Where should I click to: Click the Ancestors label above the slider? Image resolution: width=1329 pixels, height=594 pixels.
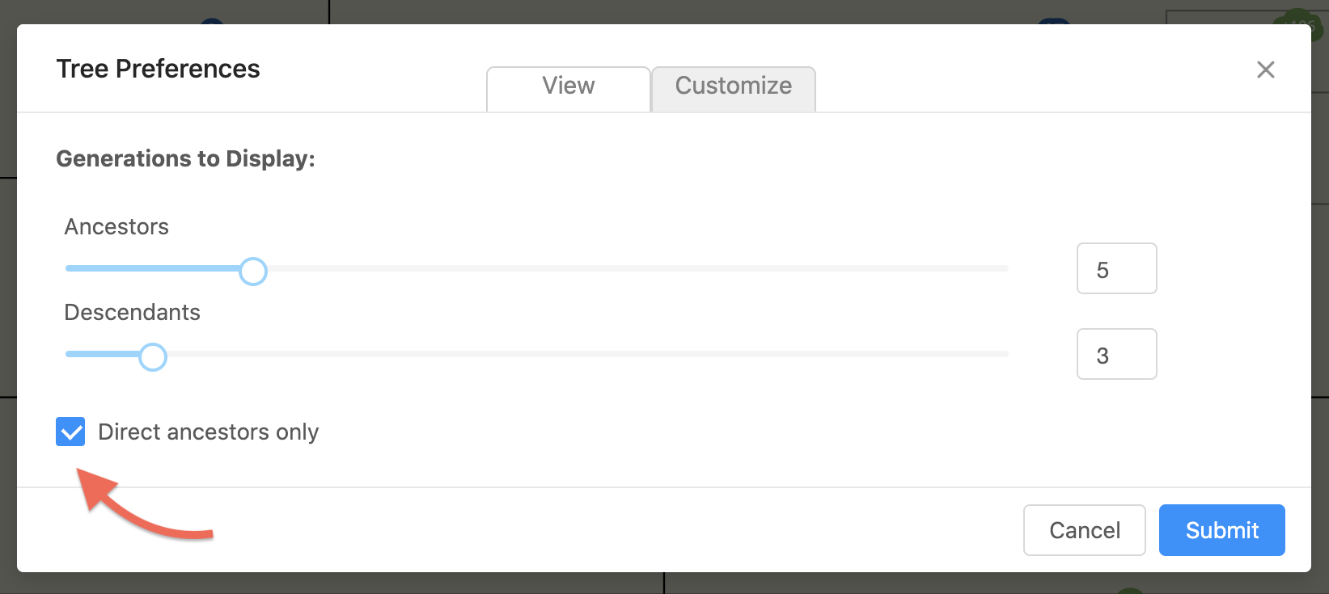[116, 227]
